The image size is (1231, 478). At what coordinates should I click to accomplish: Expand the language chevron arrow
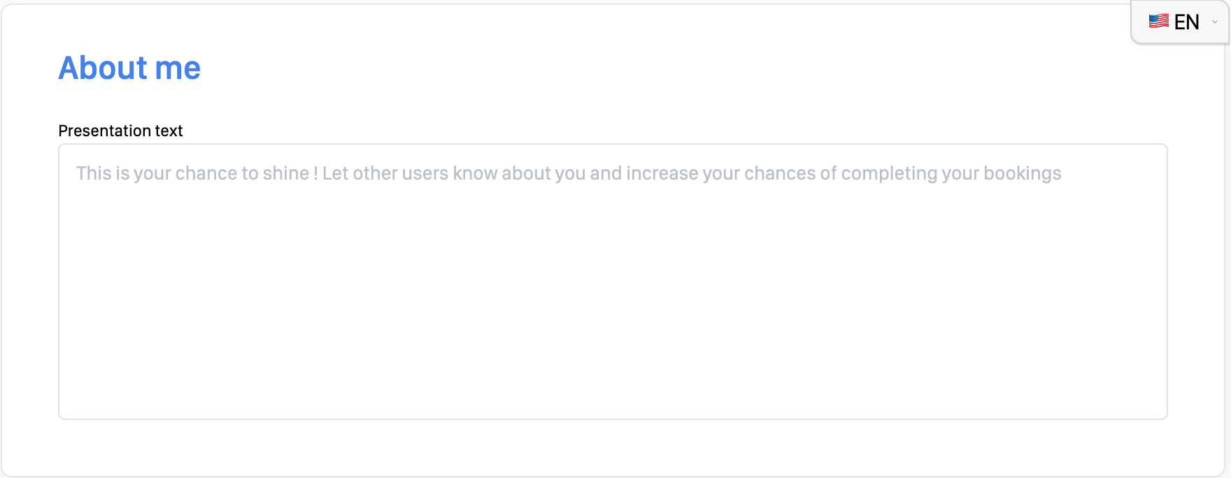[x=1215, y=22]
